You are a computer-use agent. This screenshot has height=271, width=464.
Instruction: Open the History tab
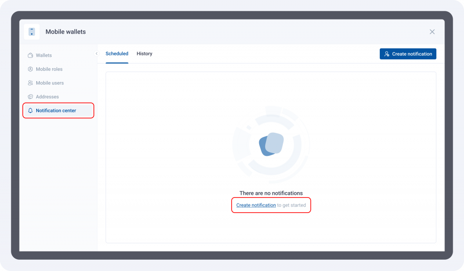tap(145, 53)
